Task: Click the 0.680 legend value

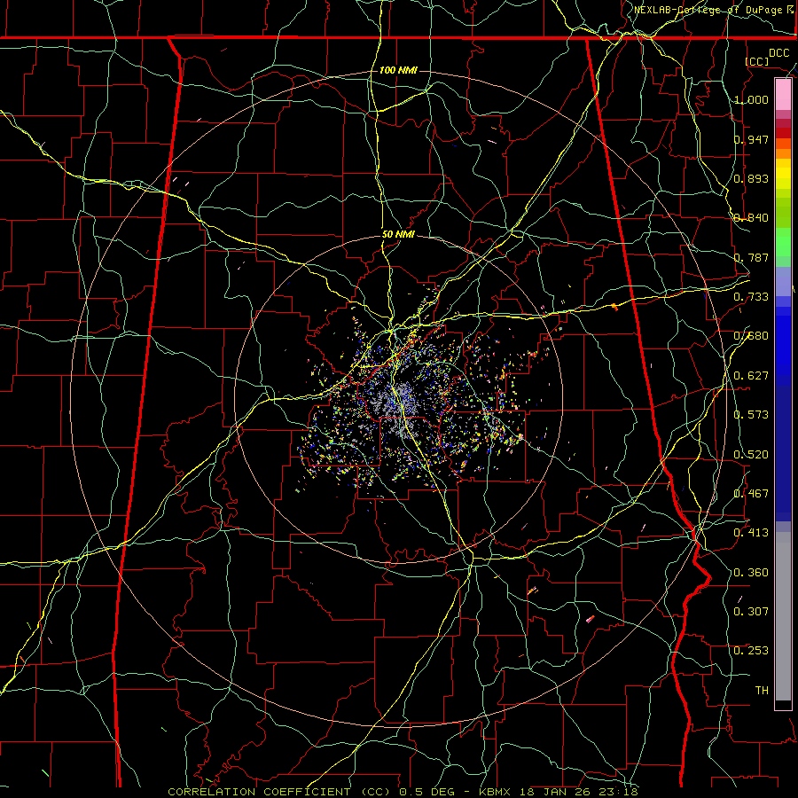Action: coord(751,336)
